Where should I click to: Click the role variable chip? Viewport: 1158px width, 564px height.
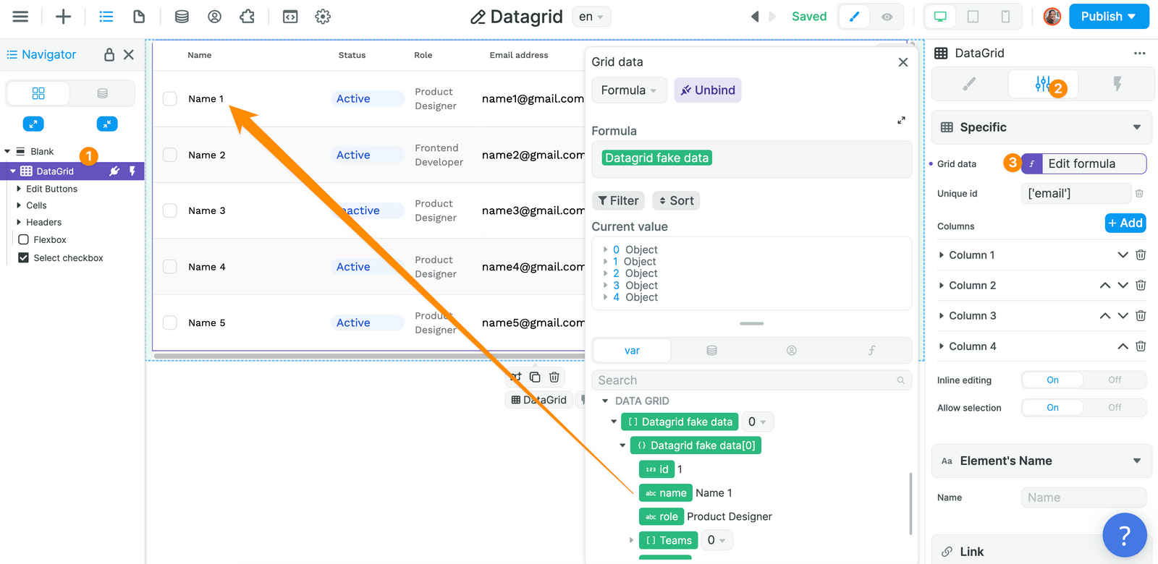click(662, 517)
